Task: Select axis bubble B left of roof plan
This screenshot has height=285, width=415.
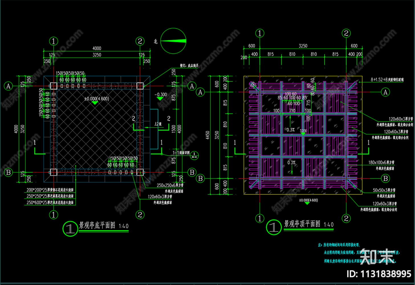Action: click(x=200, y=178)
